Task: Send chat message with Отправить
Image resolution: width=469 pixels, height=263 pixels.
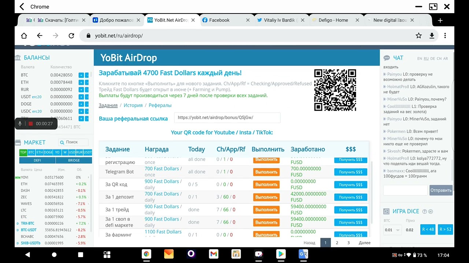Action: pyautogui.click(x=441, y=190)
